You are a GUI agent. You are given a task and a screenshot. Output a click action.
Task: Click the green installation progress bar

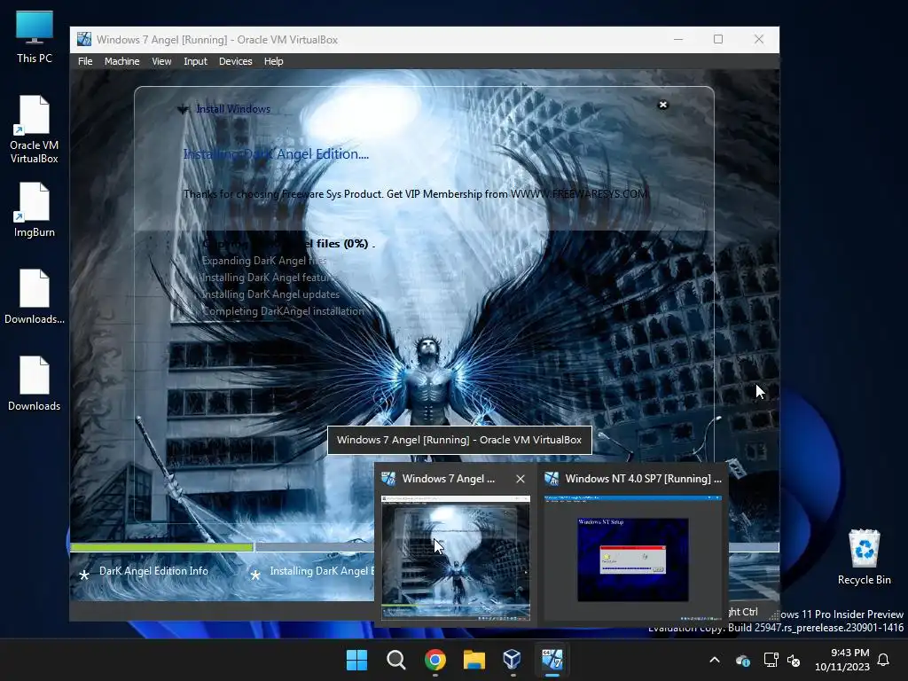[x=161, y=546]
